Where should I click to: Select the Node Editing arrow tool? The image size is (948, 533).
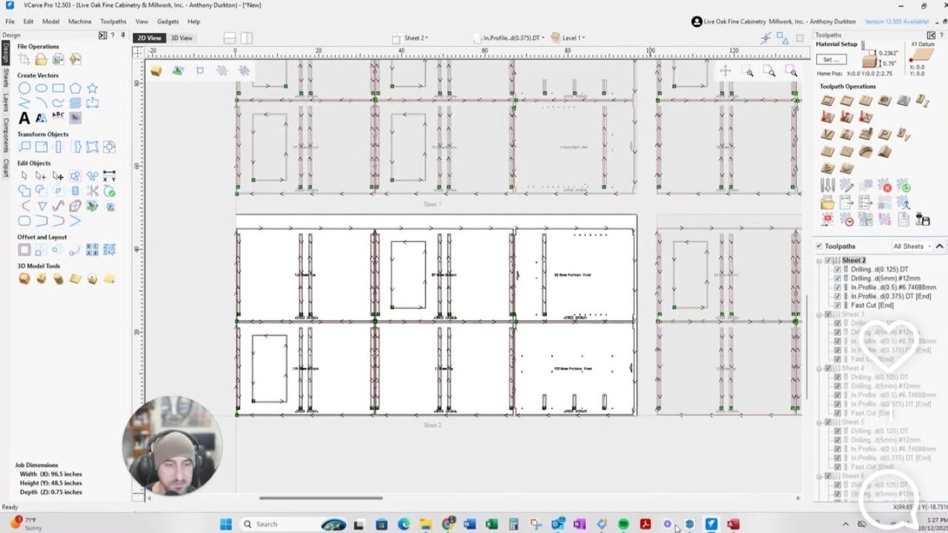(41, 176)
